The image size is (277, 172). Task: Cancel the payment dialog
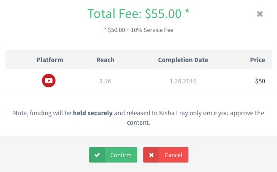166,155
